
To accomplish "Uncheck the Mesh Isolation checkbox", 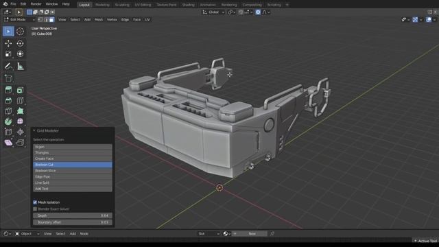I will [35, 202].
